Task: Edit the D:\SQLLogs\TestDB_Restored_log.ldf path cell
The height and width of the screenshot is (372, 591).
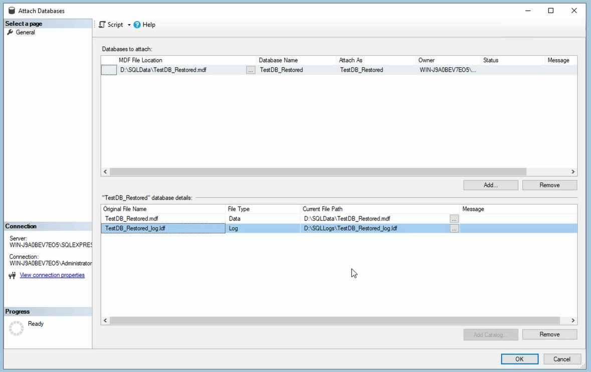Action: pyautogui.click(x=375, y=229)
